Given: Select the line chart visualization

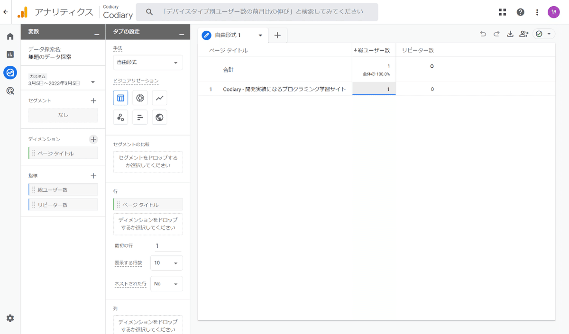Looking at the screenshot, I should point(160,98).
